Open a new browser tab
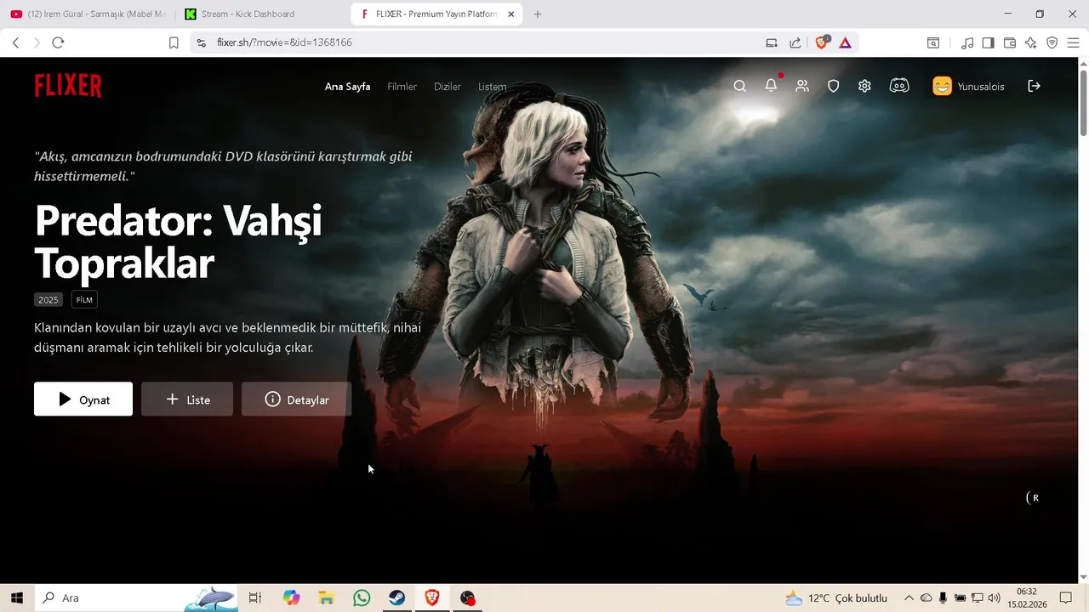The width and height of the screenshot is (1089, 612). tap(537, 14)
